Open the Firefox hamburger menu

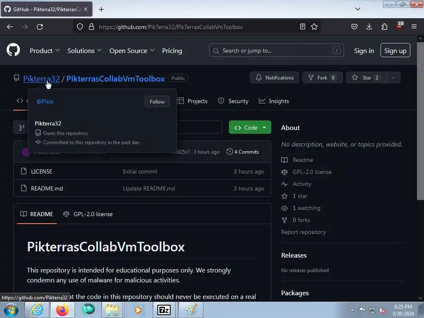pyautogui.click(x=414, y=26)
